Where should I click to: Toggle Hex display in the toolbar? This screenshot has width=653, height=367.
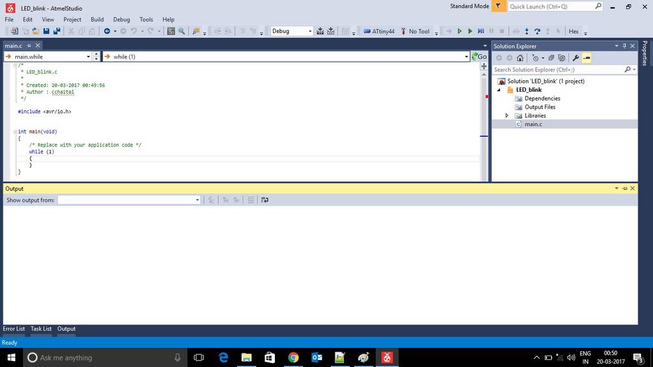573,31
